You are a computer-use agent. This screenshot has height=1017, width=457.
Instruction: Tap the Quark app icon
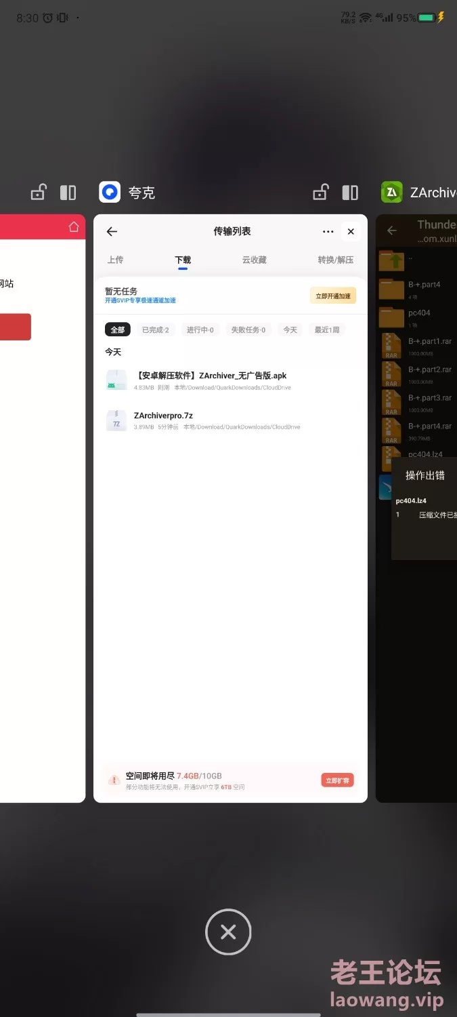(110, 193)
